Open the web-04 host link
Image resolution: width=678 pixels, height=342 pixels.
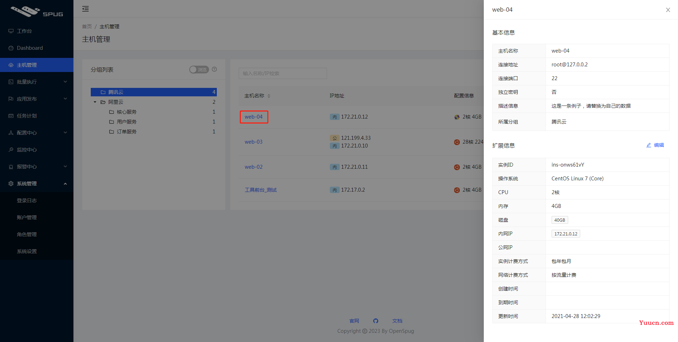(254, 117)
